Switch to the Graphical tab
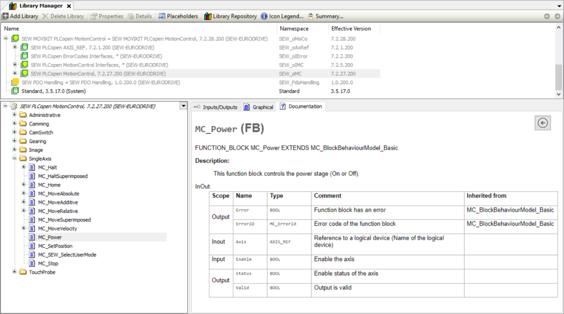The image size is (564, 314). point(259,107)
